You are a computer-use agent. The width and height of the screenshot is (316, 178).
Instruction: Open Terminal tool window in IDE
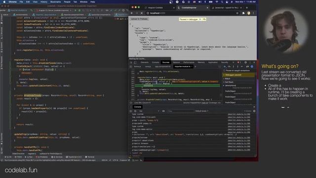click(90, 157)
